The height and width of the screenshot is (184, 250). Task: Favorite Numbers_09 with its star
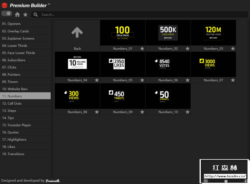pos(142,112)
